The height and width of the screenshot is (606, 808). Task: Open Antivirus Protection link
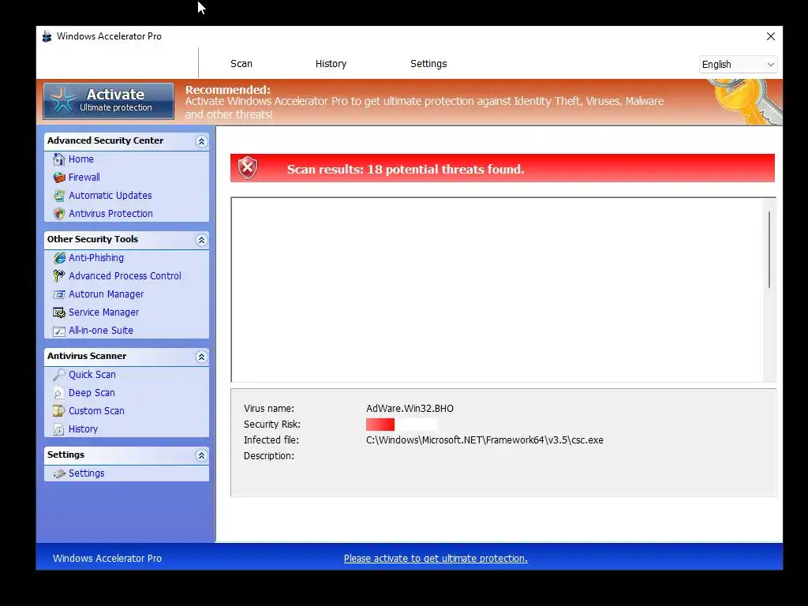(110, 213)
